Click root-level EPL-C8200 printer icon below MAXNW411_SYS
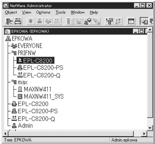The image size is (155, 144). click(14, 104)
